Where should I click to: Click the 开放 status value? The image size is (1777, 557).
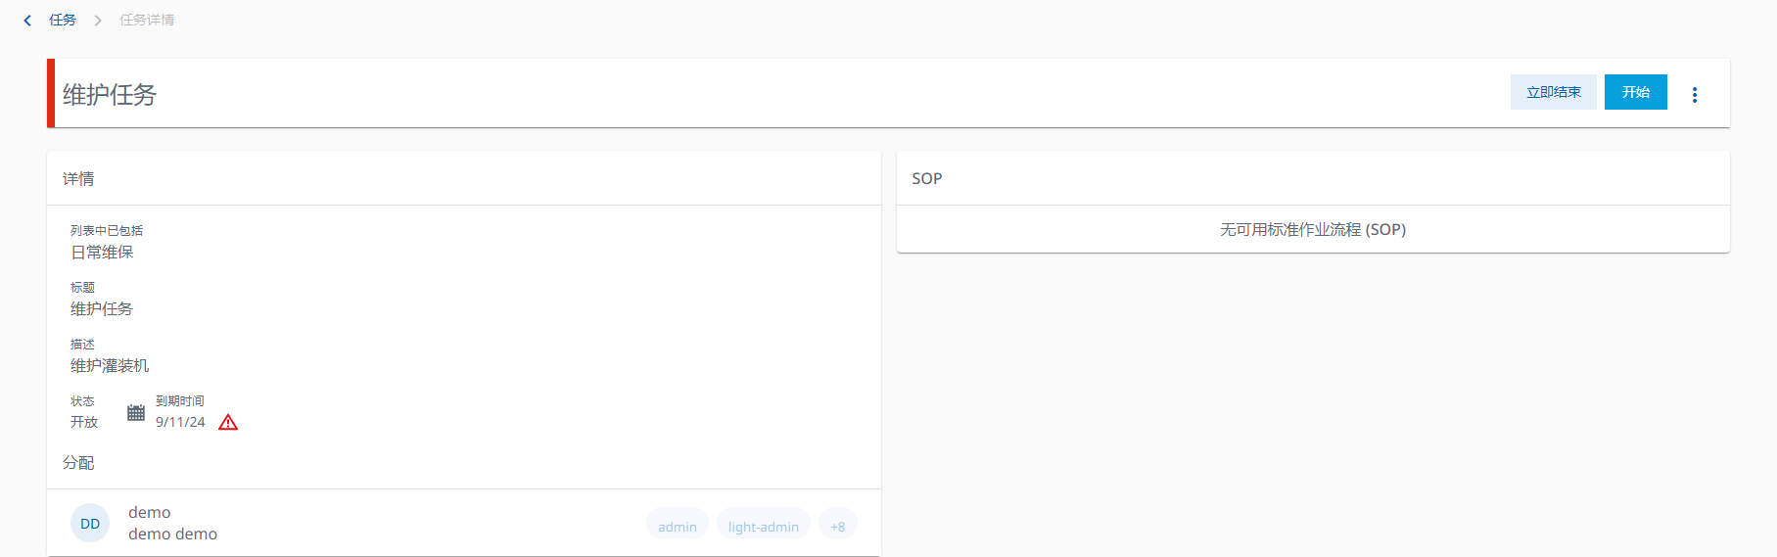pos(84,422)
